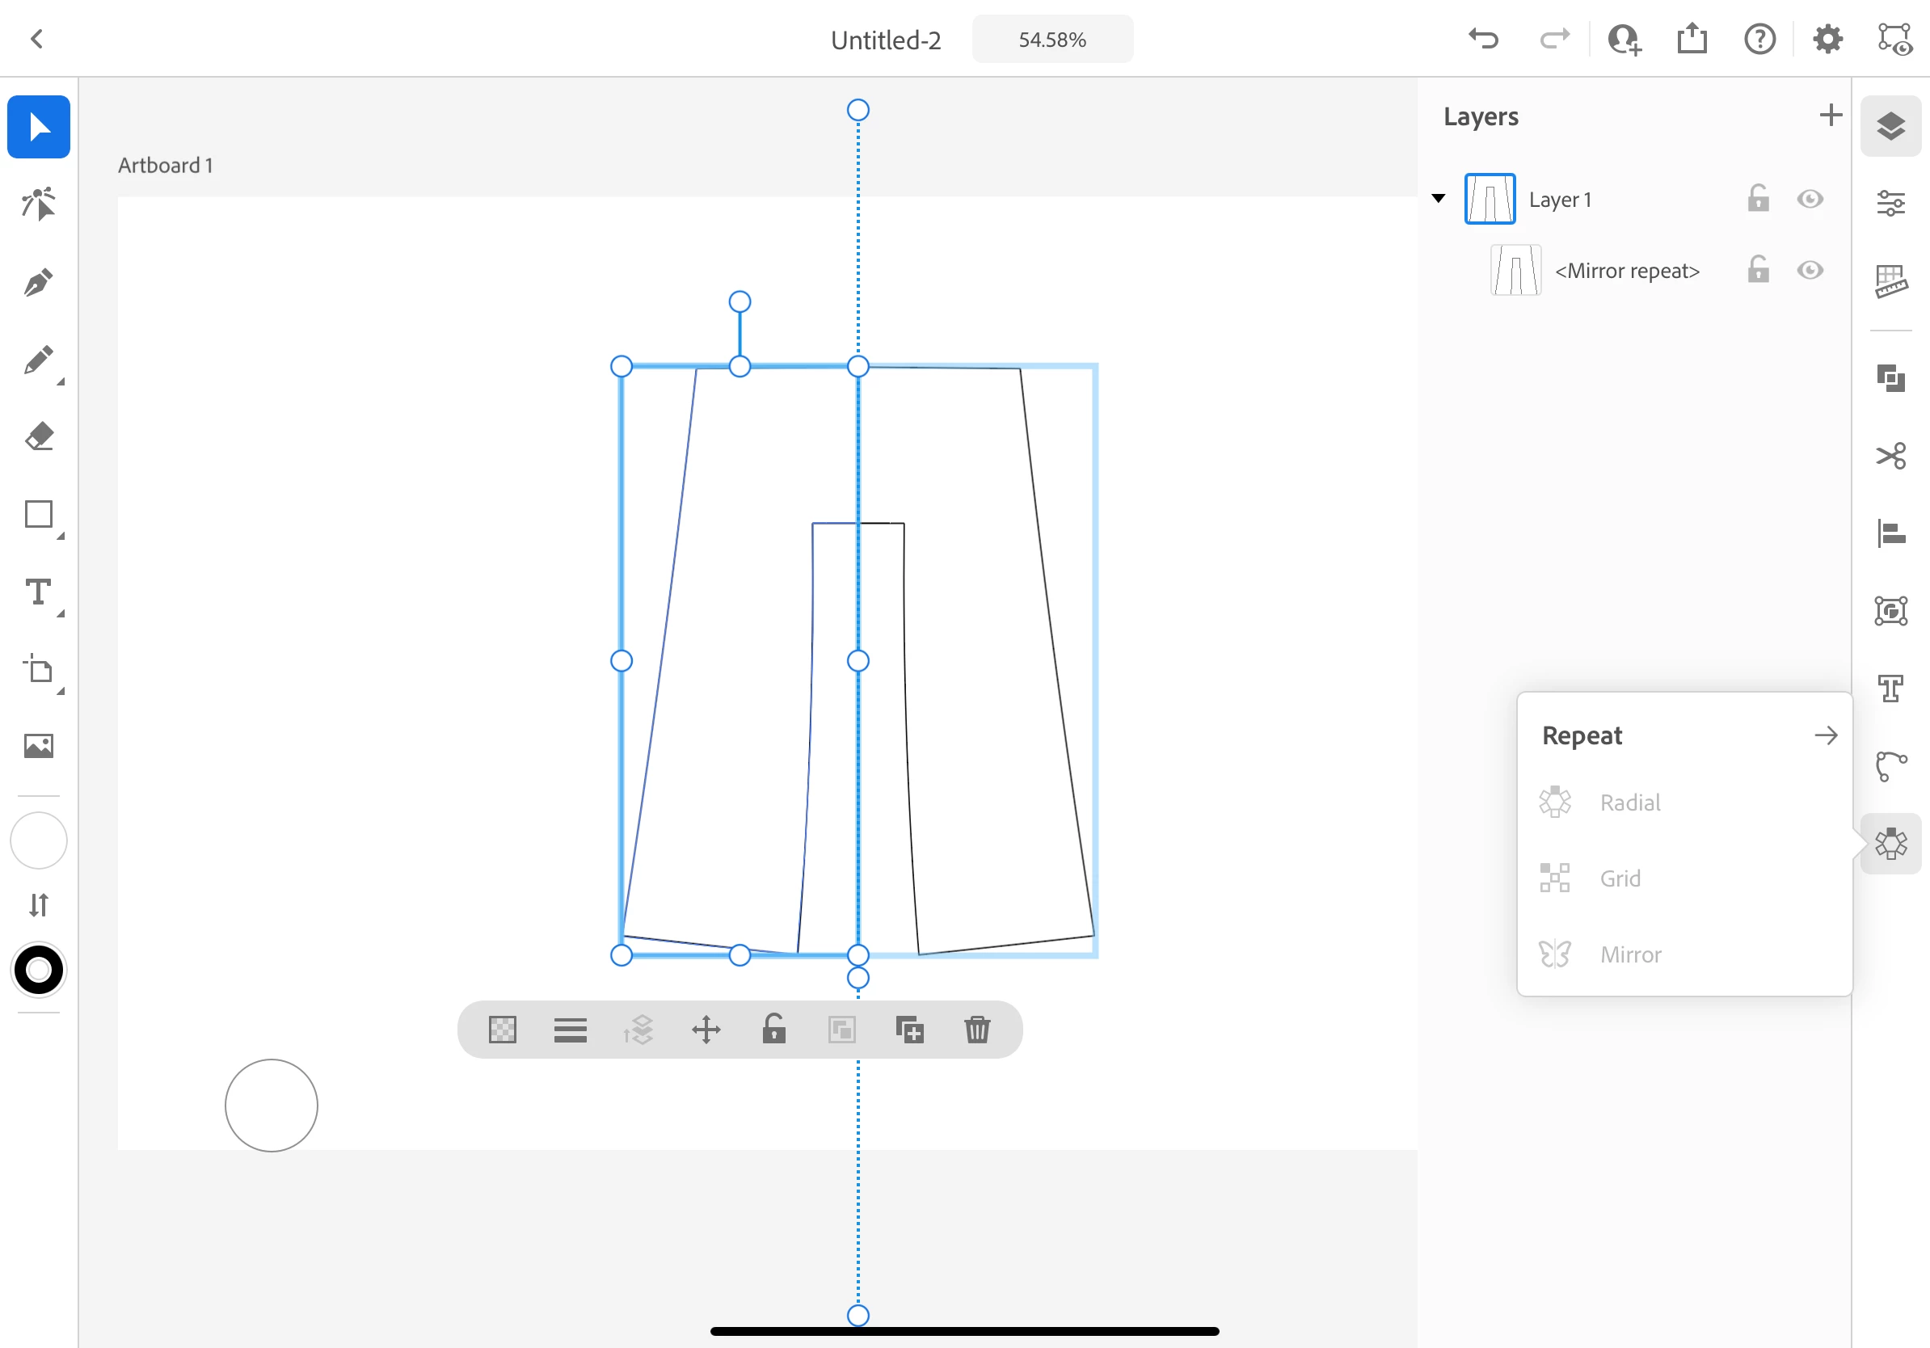1930x1348 pixels.
Task: Select the Pen tool
Action: [x=39, y=282]
